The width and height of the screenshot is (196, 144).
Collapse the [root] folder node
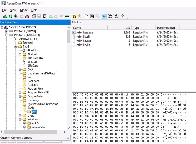[15, 46]
